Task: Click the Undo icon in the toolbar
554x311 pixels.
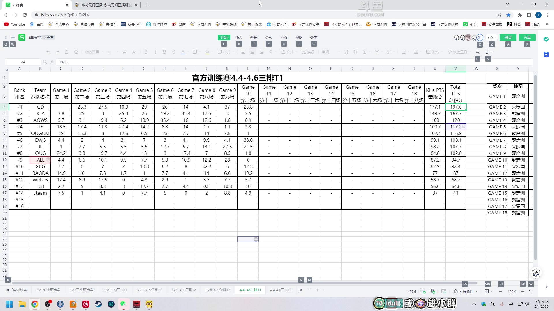Action: click(48, 52)
